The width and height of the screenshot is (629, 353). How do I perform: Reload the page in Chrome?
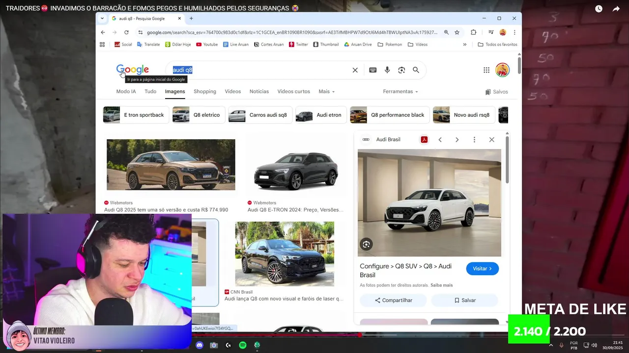[x=126, y=32]
